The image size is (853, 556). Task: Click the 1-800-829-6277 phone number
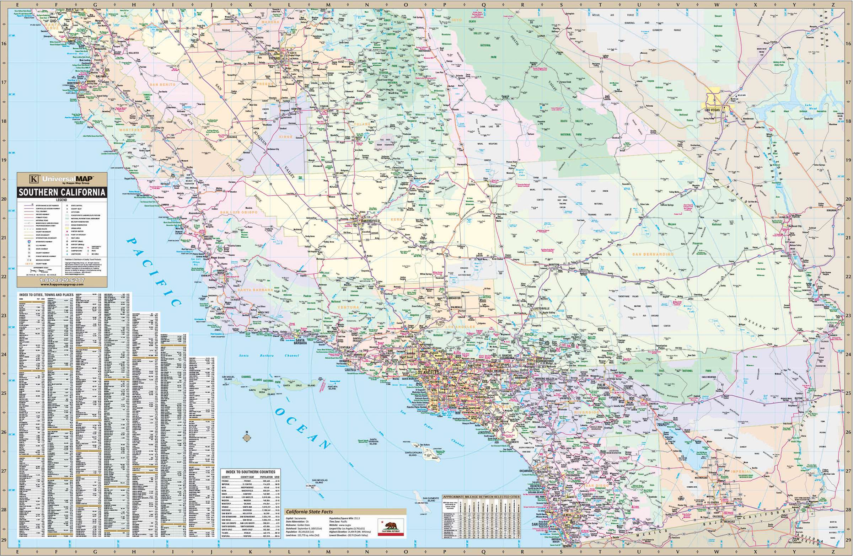coord(62,280)
